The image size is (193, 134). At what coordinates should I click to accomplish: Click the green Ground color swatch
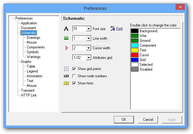coord(135,41)
